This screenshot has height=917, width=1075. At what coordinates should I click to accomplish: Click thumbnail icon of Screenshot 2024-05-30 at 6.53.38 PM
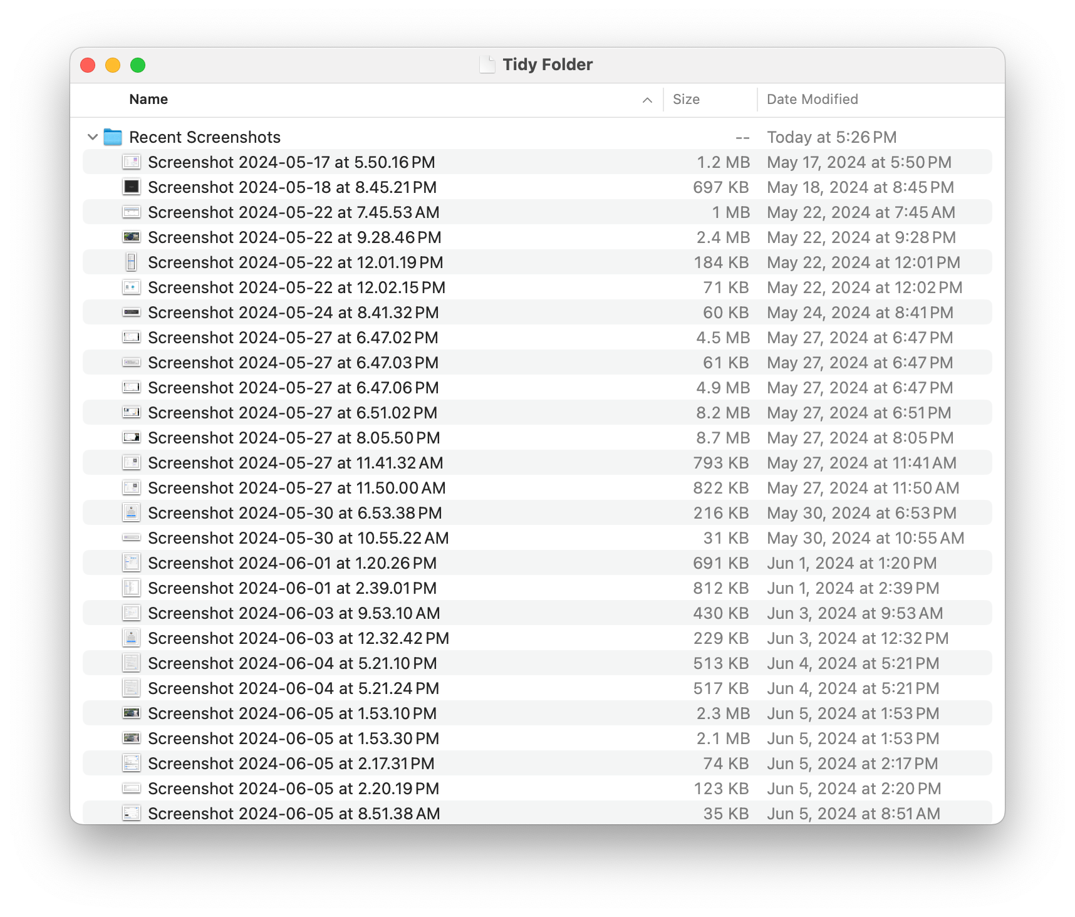click(x=132, y=513)
